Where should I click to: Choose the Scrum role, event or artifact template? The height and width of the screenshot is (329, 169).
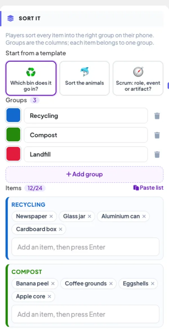pos(138,78)
